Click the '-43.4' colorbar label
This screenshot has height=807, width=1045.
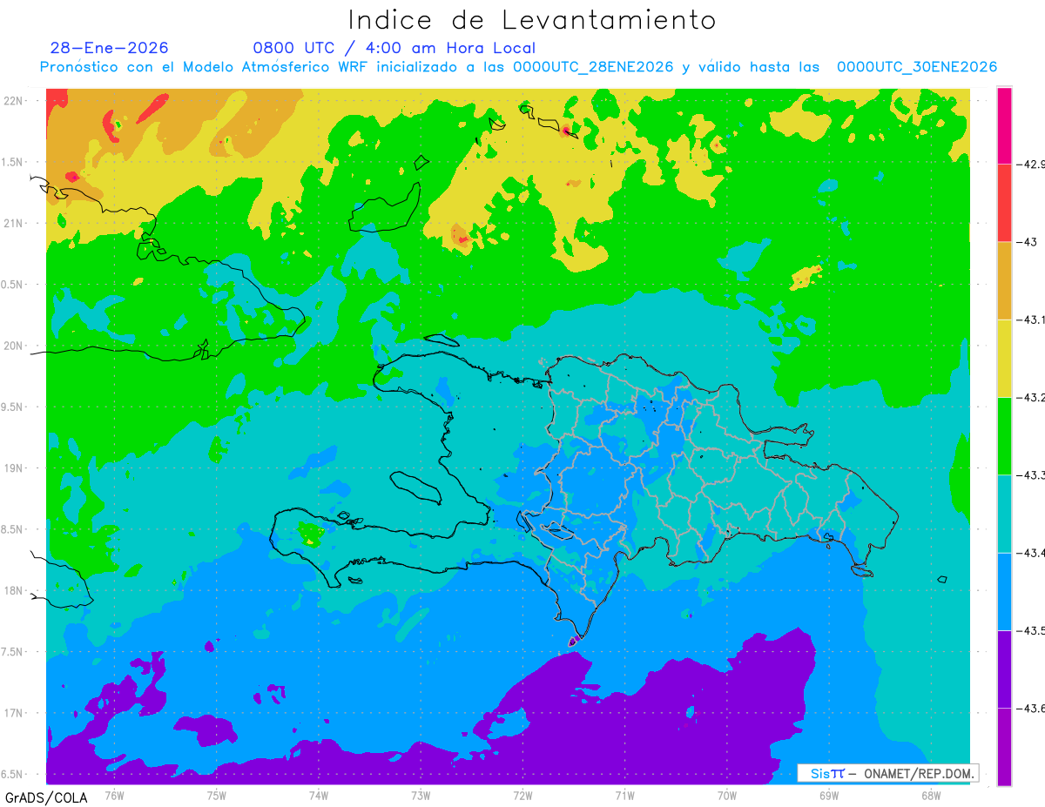tap(1030, 552)
